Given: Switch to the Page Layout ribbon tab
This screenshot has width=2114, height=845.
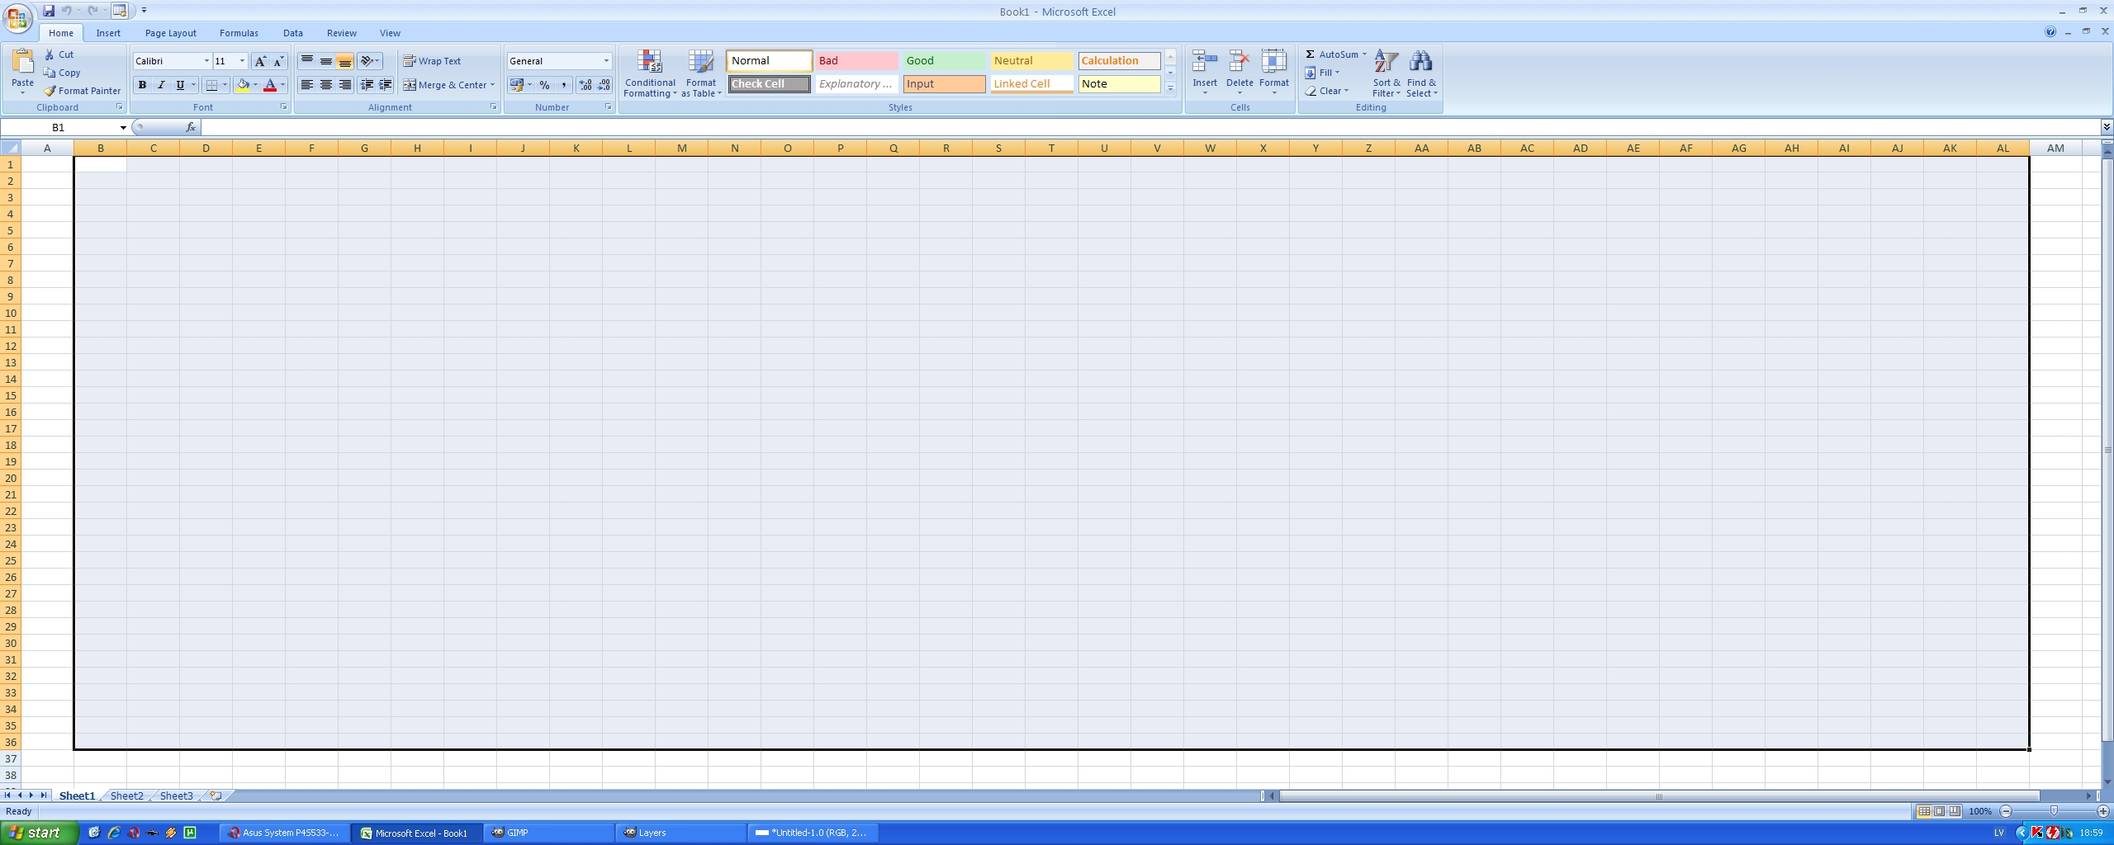Looking at the screenshot, I should click(170, 33).
